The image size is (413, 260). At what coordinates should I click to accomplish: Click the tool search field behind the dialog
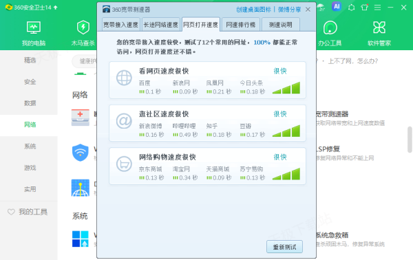coord(84,61)
